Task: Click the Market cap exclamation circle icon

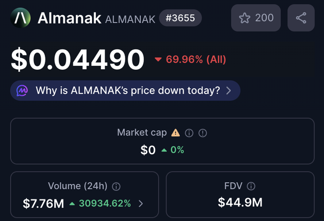Action: click(x=202, y=133)
